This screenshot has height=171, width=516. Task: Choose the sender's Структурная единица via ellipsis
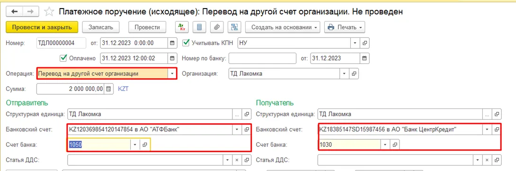[237, 114]
